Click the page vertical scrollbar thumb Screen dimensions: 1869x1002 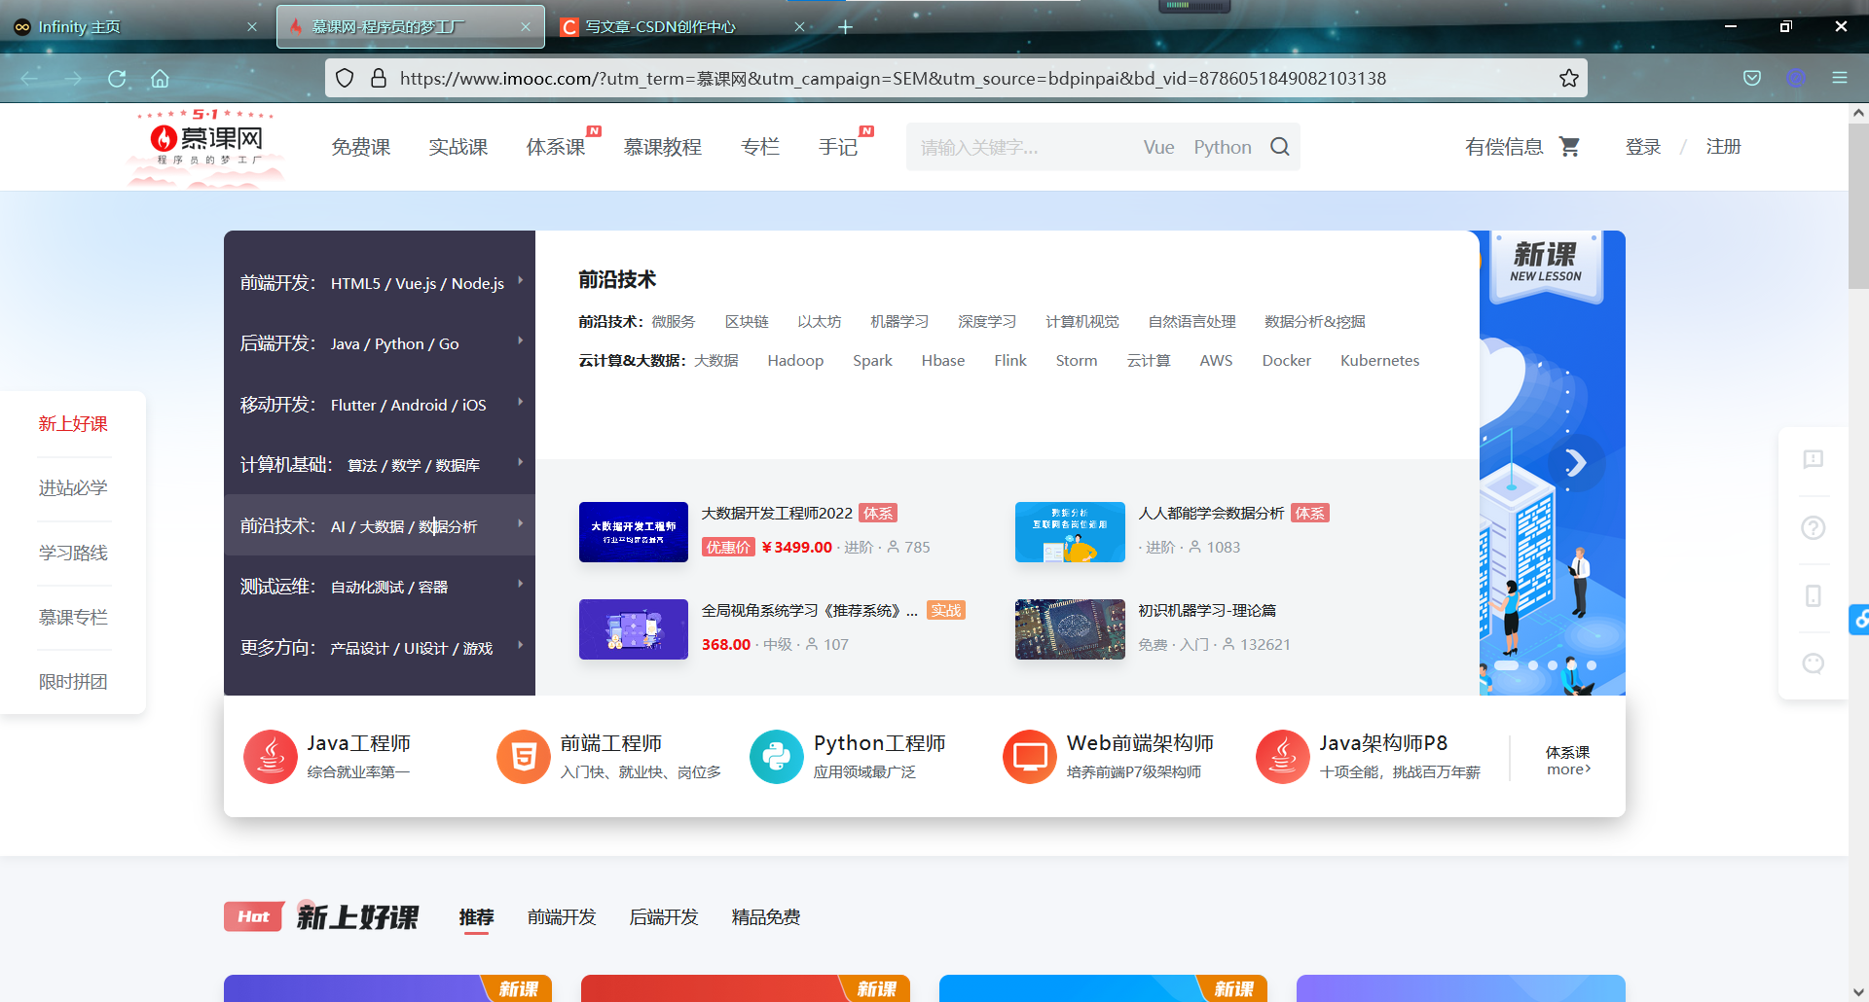pos(1858,205)
